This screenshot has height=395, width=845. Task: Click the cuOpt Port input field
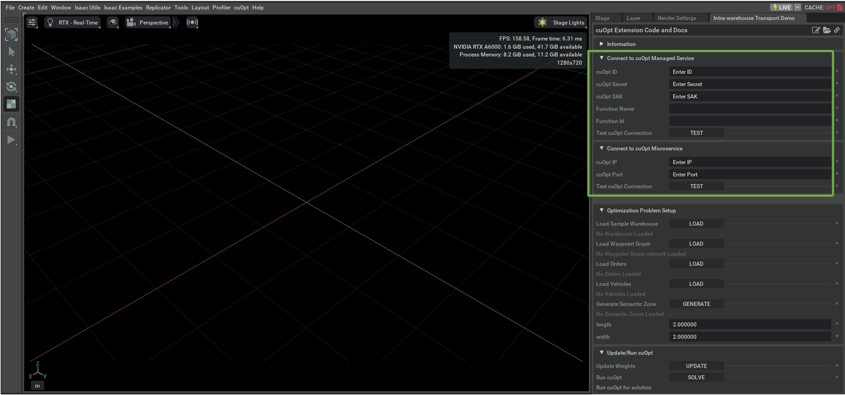[750, 174]
